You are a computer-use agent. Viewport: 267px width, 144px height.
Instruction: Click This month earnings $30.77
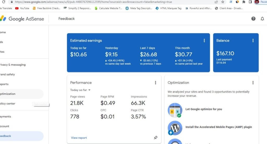tap(184, 55)
